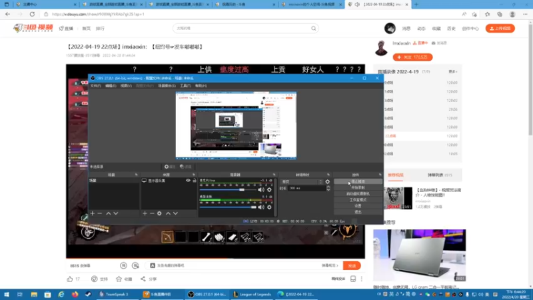
Task: Select 22点场 in recordings list
Action: [421, 136]
